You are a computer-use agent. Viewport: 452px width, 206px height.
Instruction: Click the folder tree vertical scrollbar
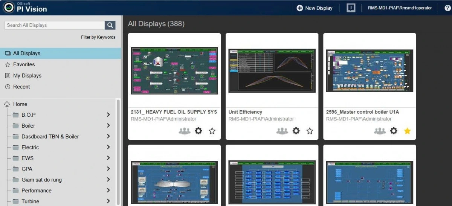(x=118, y=151)
